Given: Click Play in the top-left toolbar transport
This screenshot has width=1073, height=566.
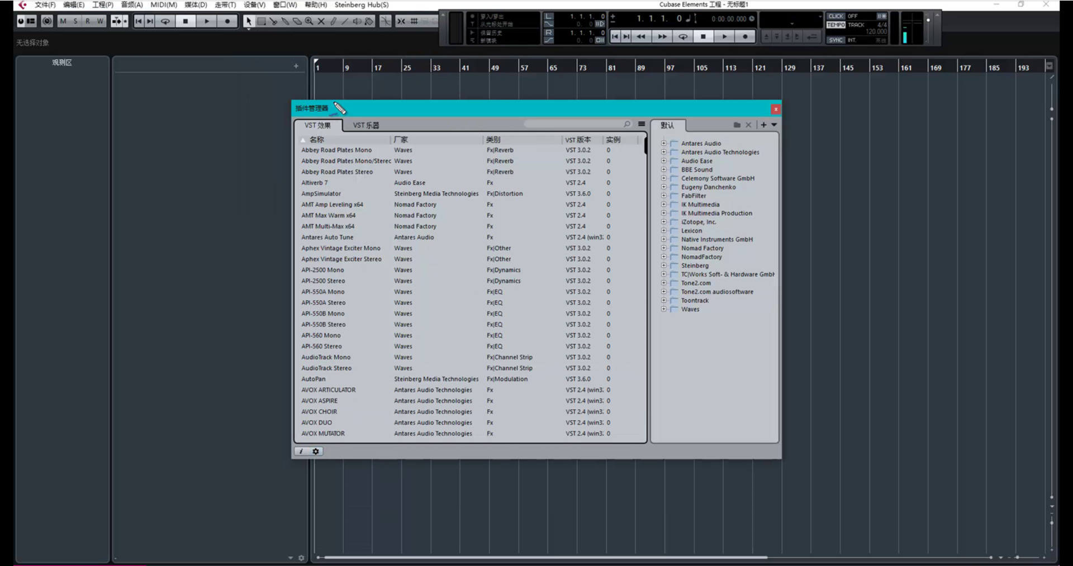Looking at the screenshot, I should pyautogui.click(x=206, y=21).
